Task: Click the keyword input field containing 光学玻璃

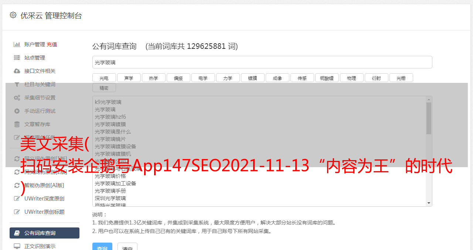Action: 262,62
